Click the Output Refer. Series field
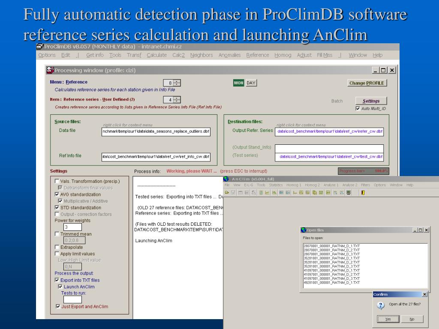Image resolution: width=439 pixels, height=329 pixels. [329, 132]
